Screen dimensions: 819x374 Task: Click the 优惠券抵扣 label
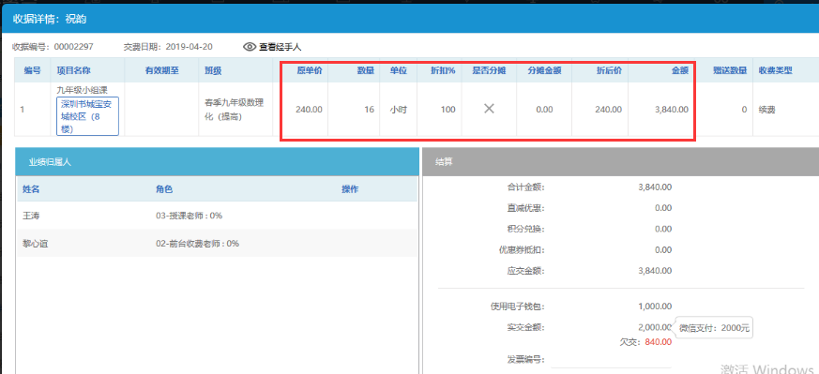(x=522, y=250)
